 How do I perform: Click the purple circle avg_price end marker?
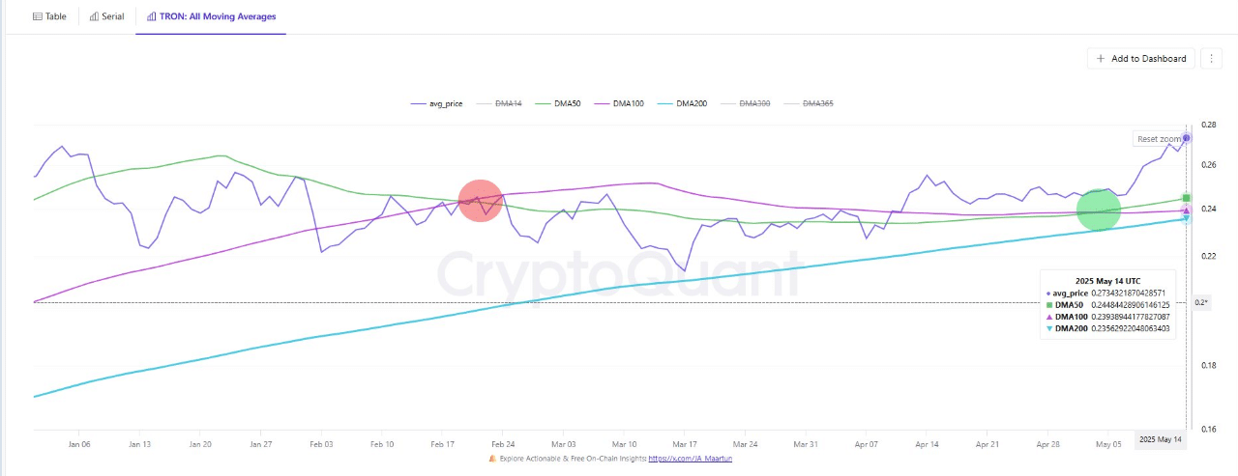1187,138
